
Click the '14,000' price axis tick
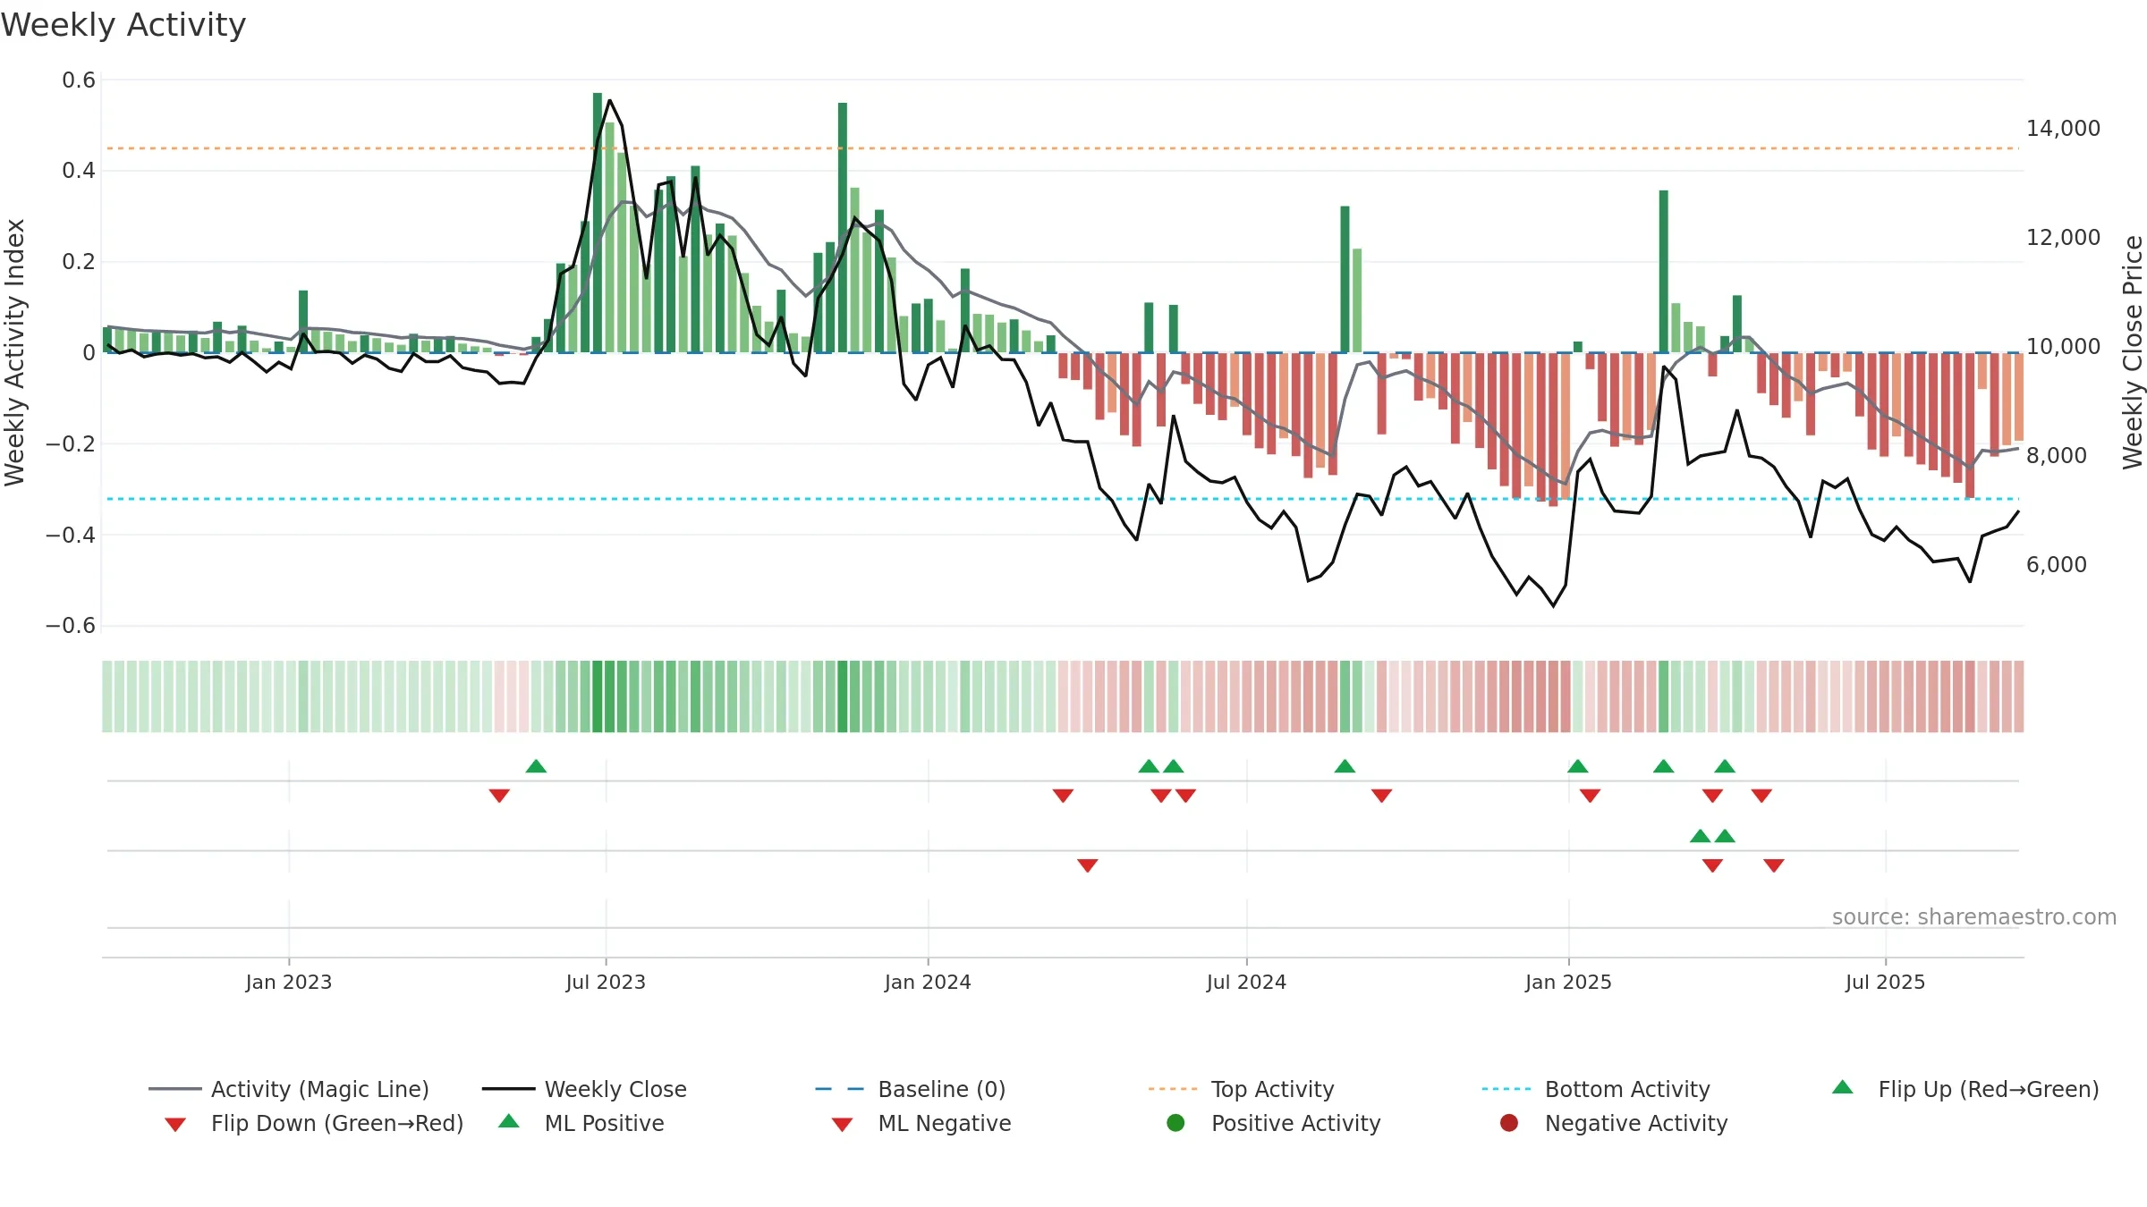(2064, 129)
